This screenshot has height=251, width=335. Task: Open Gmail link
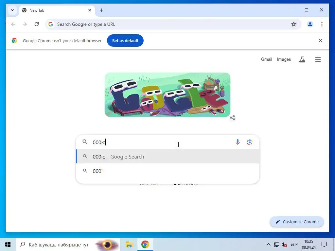click(266, 59)
